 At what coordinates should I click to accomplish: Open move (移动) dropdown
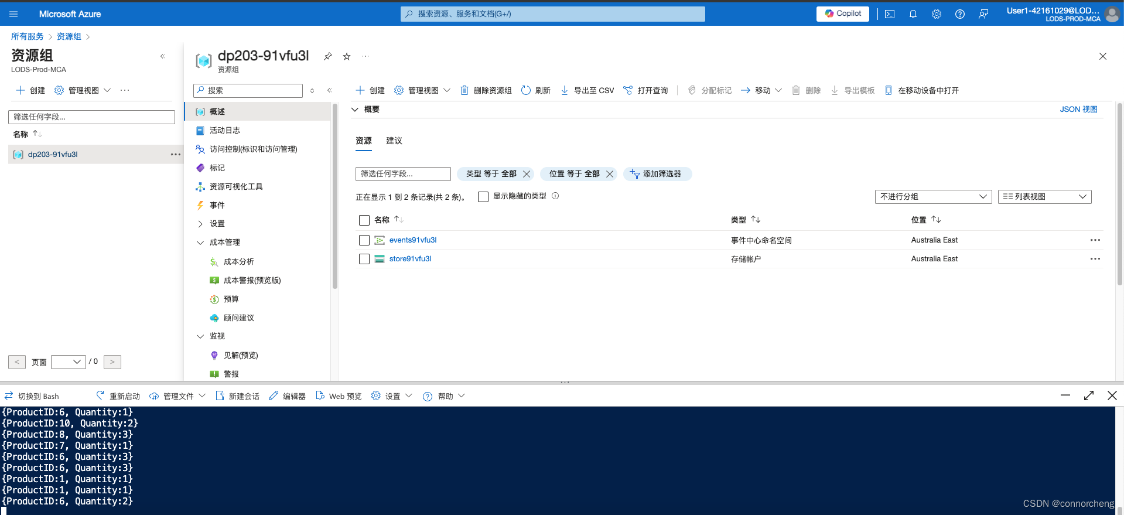pyautogui.click(x=761, y=90)
